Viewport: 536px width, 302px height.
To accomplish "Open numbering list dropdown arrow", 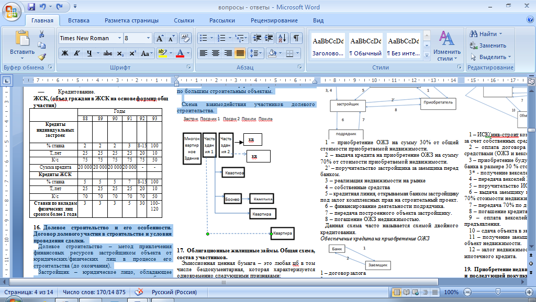I will click(x=230, y=38).
